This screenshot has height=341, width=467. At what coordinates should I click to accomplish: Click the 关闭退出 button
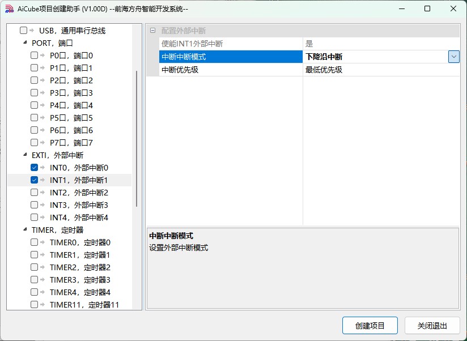click(x=432, y=326)
